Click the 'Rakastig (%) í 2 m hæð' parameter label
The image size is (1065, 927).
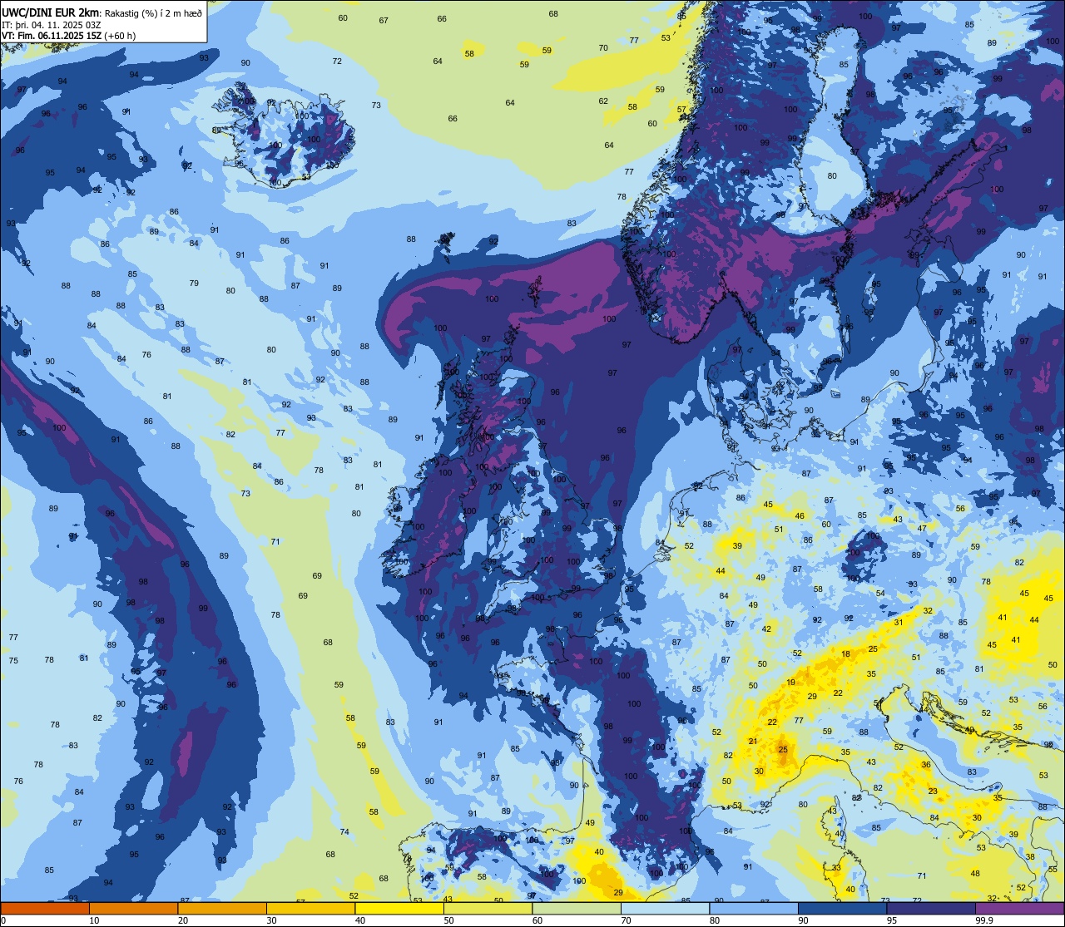(152, 12)
